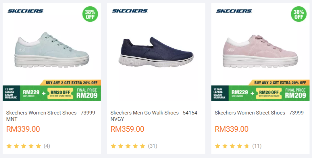The width and height of the screenshot is (312, 158).
Task: Open pink Skechers street shoe image
Action: pyautogui.click(x=261, y=50)
